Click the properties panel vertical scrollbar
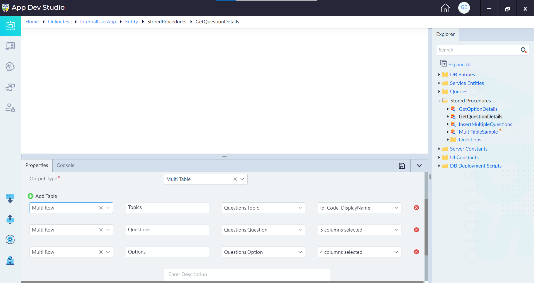This screenshot has height=283, width=534. pyautogui.click(x=426, y=227)
